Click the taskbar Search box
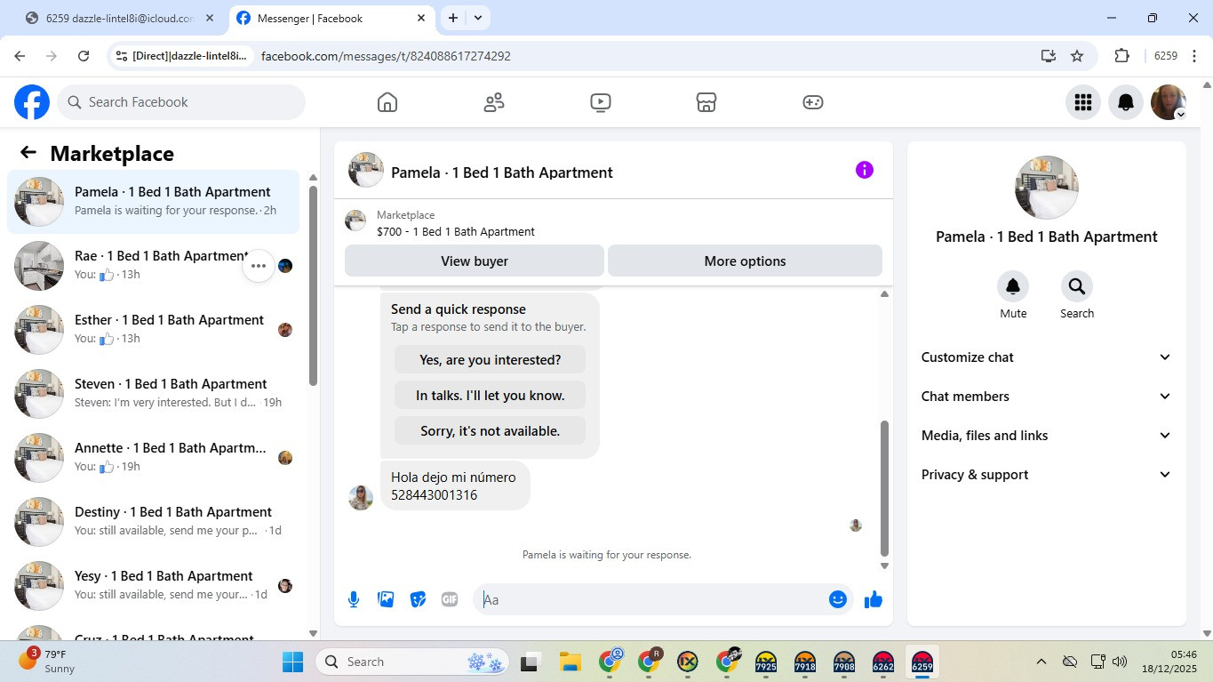 pyautogui.click(x=414, y=662)
